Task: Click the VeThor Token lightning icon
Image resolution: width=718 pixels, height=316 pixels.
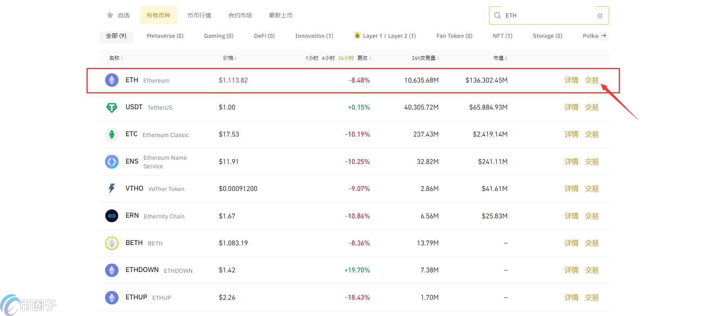Action: (x=112, y=189)
